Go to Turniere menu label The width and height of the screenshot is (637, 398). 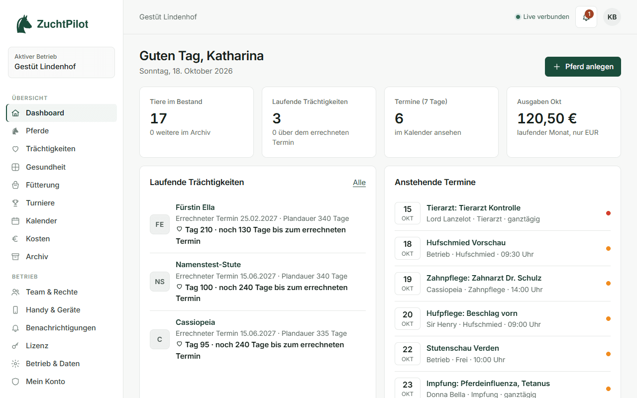pyautogui.click(x=40, y=203)
